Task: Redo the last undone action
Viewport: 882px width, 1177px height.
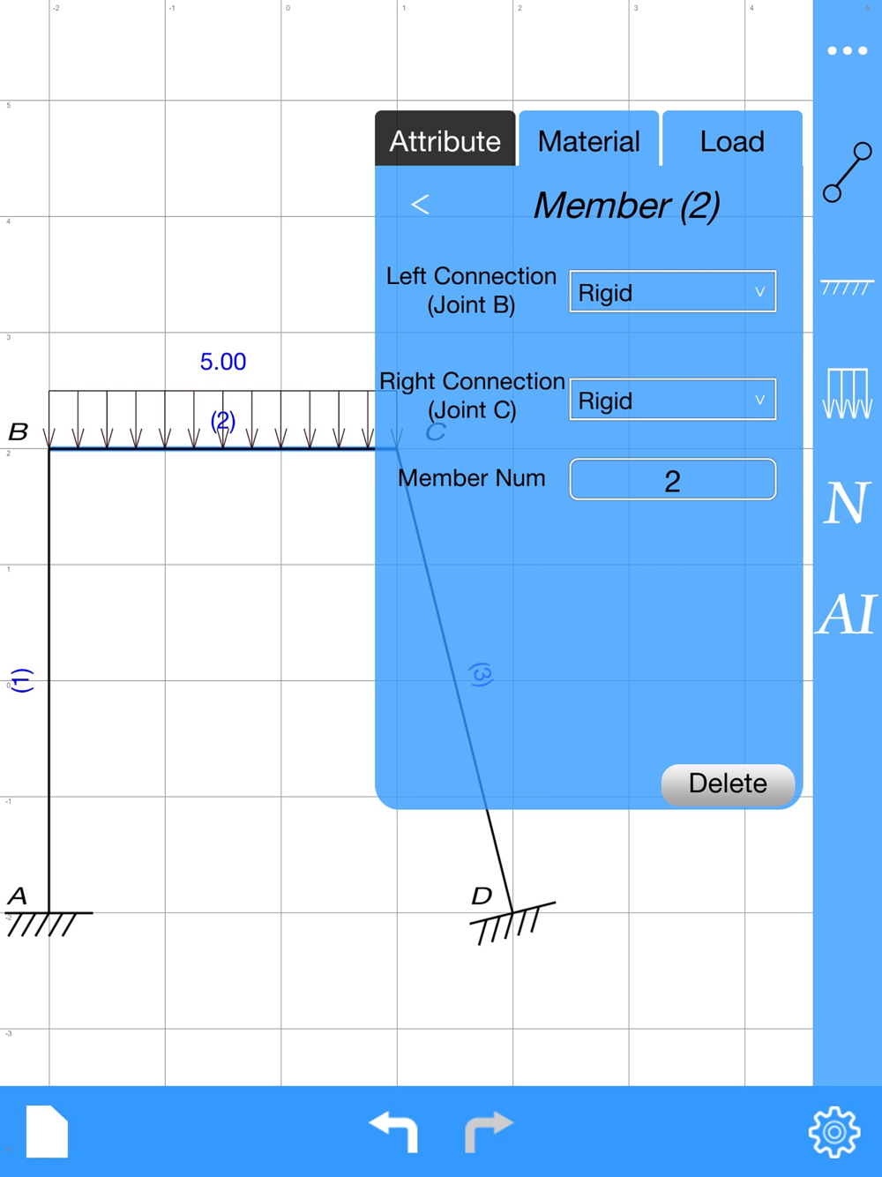Action: [489, 1131]
